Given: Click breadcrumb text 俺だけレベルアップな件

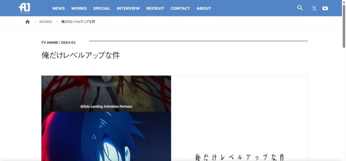Looking at the screenshot, I should [x=78, y=22].
